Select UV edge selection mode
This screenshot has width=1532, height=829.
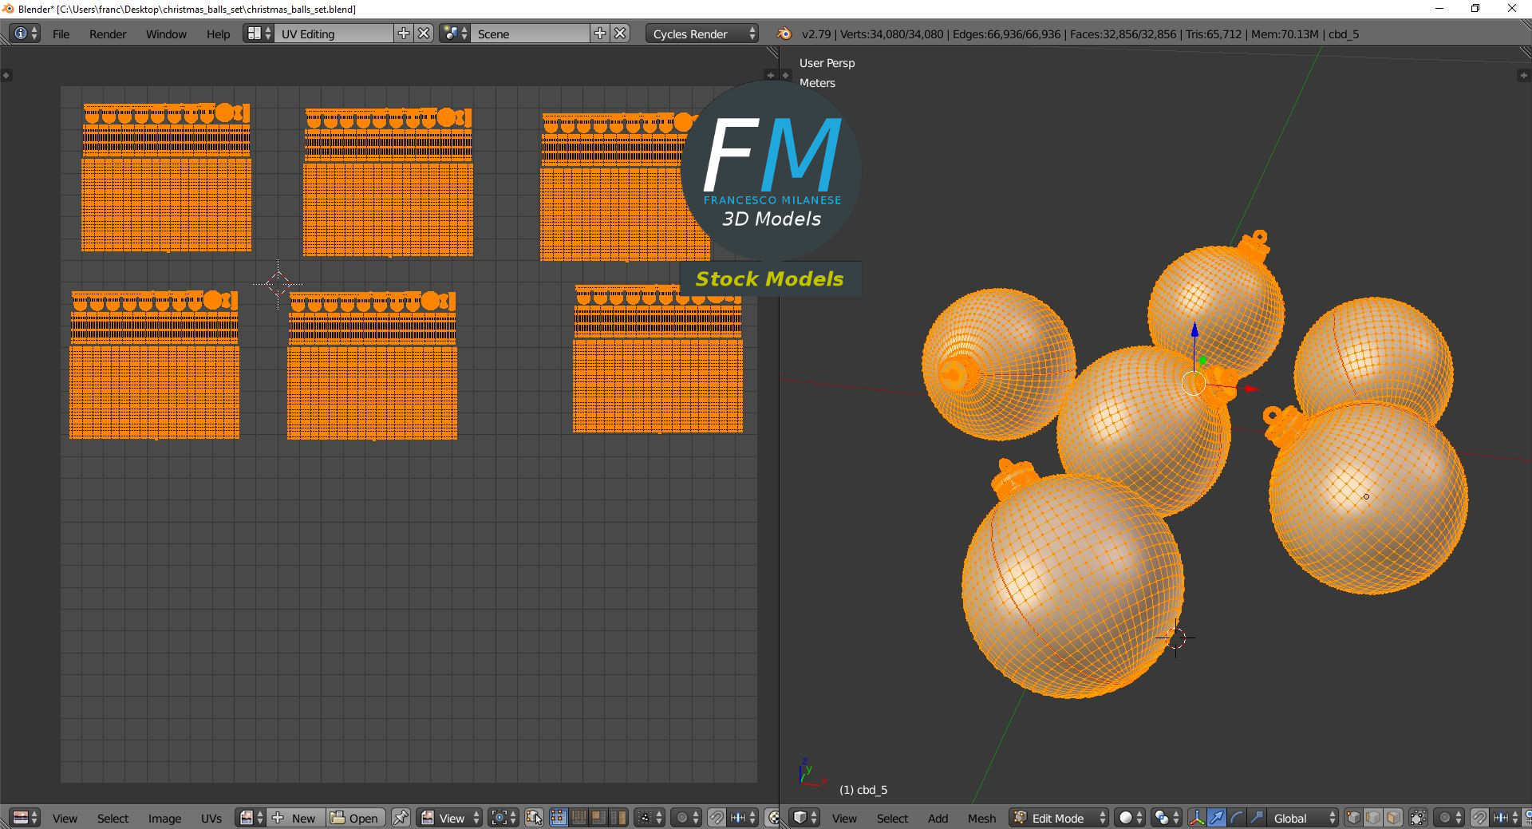point(578,818)
